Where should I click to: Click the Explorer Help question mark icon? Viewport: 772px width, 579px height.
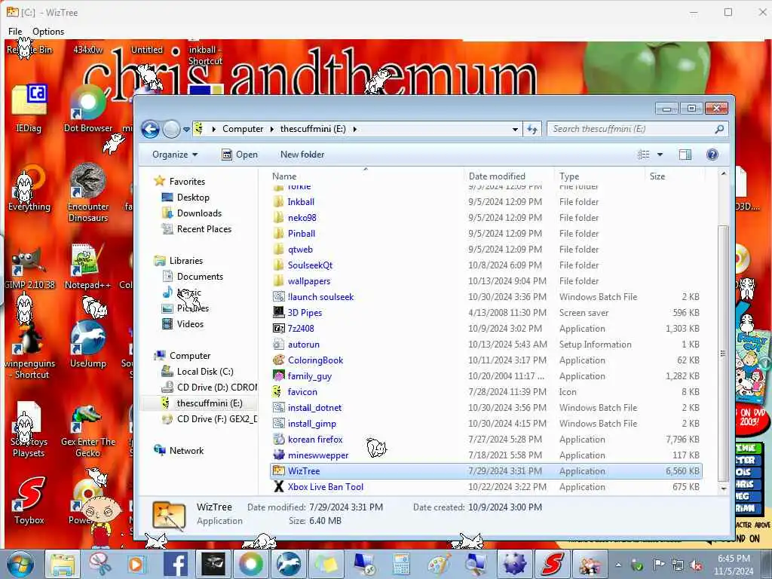click(x=712, y=155)
